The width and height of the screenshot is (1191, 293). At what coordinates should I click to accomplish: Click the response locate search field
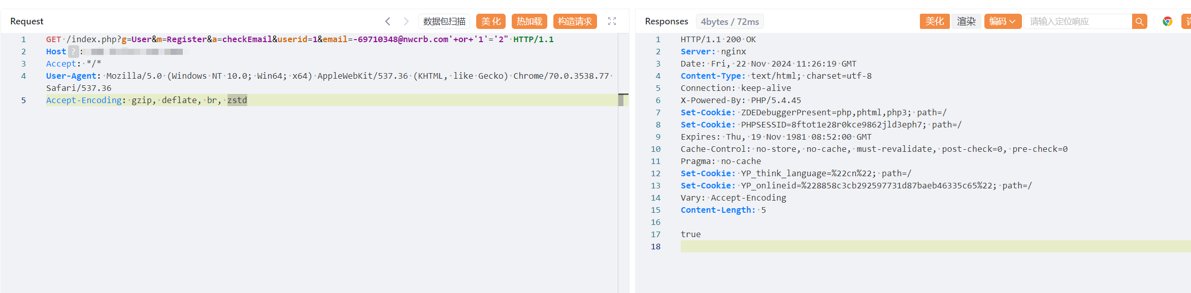[x=1076, y=21]
